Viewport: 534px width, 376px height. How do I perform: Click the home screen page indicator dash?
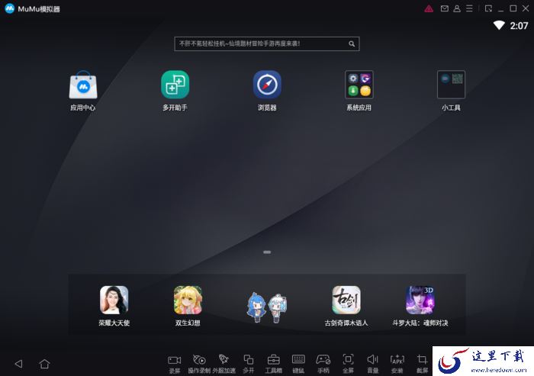(x=267, y=252)
